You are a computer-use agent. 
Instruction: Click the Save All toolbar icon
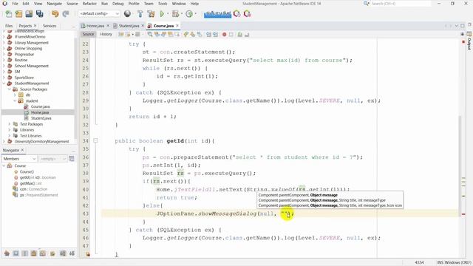point(39,14)
